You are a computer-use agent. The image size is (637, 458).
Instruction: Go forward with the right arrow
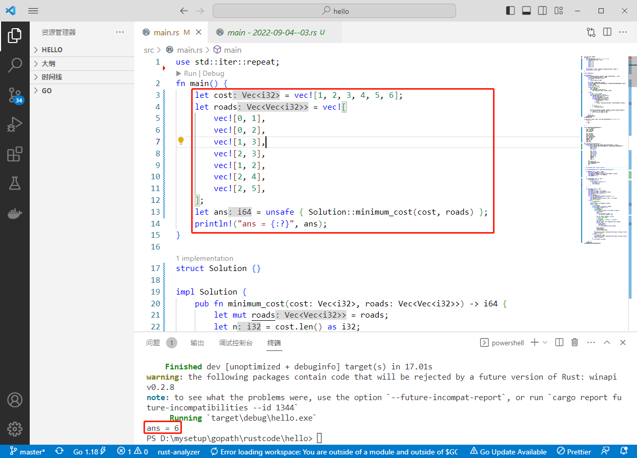(200, 11)
